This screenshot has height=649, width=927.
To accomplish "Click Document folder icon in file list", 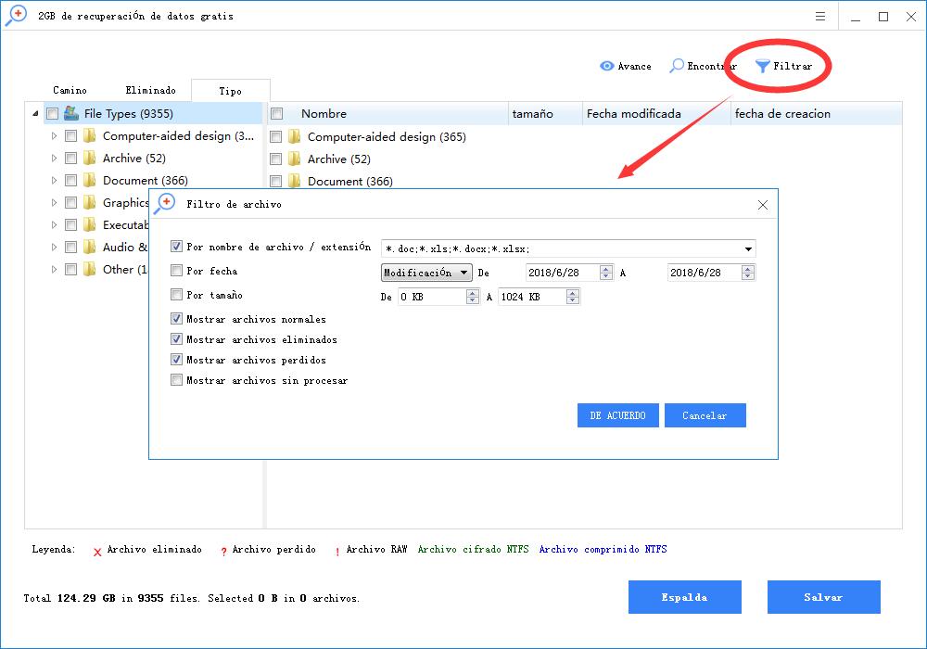I will point(295,181).
